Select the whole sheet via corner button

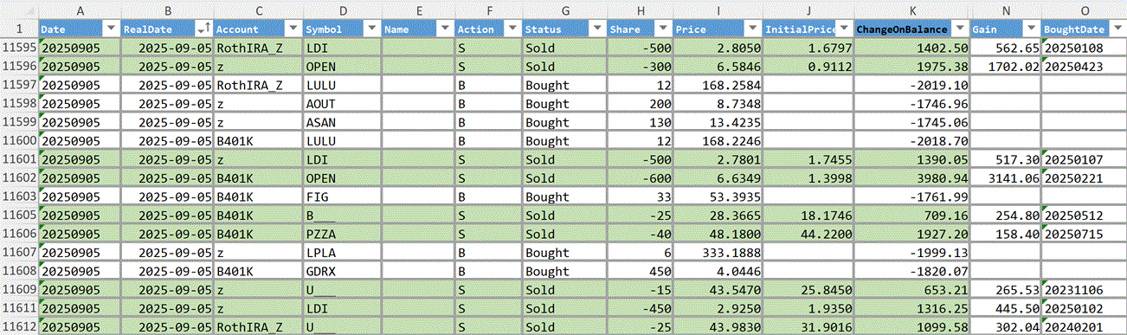[x=19, y=10]
